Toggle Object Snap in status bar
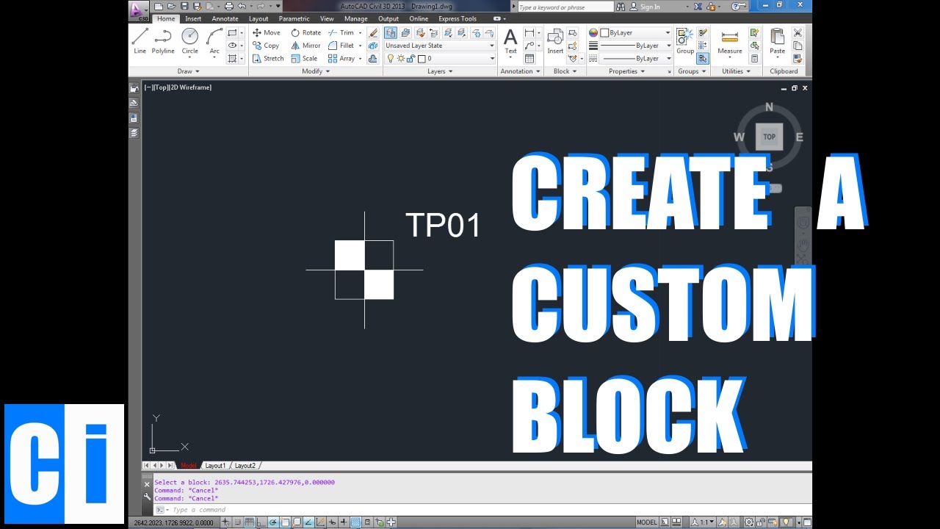This screenshot has height=529, width=940. [284, 522]
